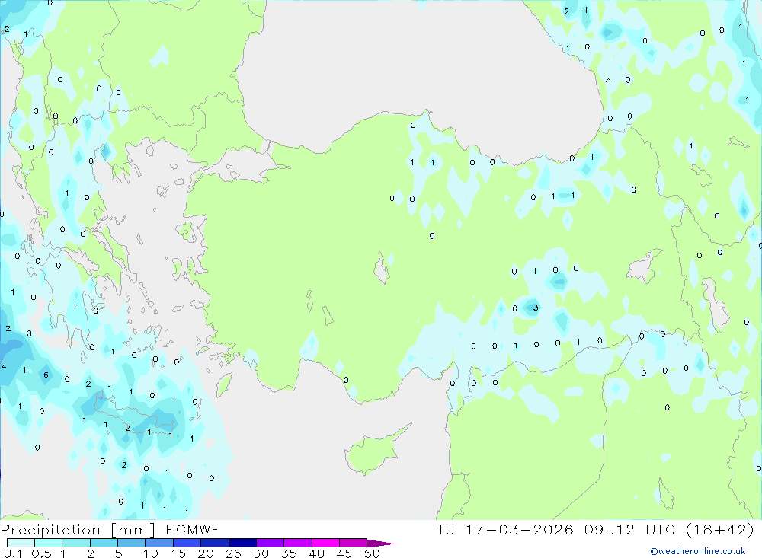Select the 2–5 mm legend color swatch

coord(104,543)
